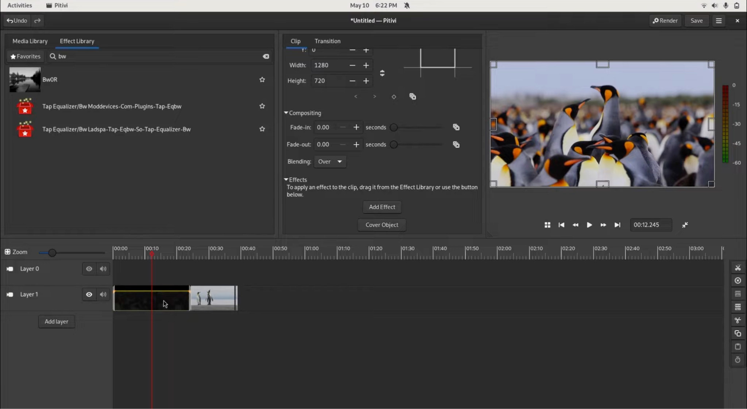
Task: Collapse the Compositing section
Action: click(286, 113)
